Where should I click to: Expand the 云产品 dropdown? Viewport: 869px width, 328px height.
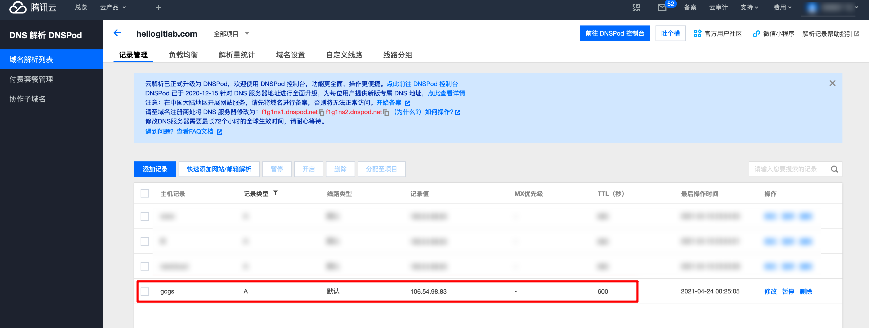pos(113,8)
